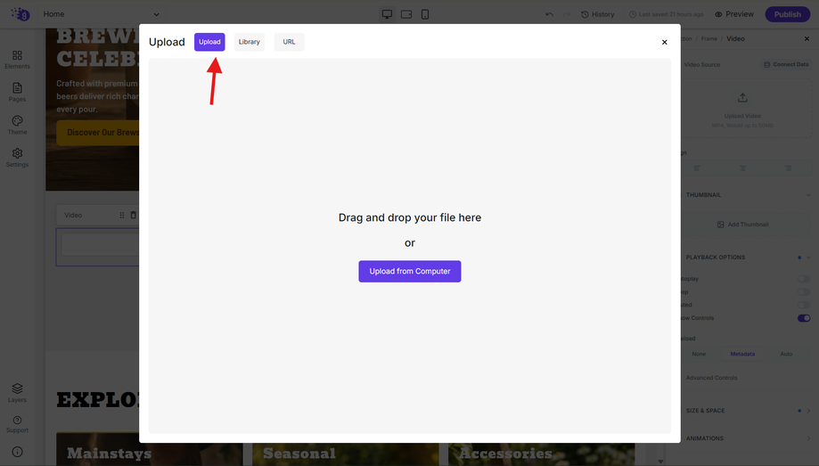
Task: Open the Pages panel
Action: click(17, 93)
